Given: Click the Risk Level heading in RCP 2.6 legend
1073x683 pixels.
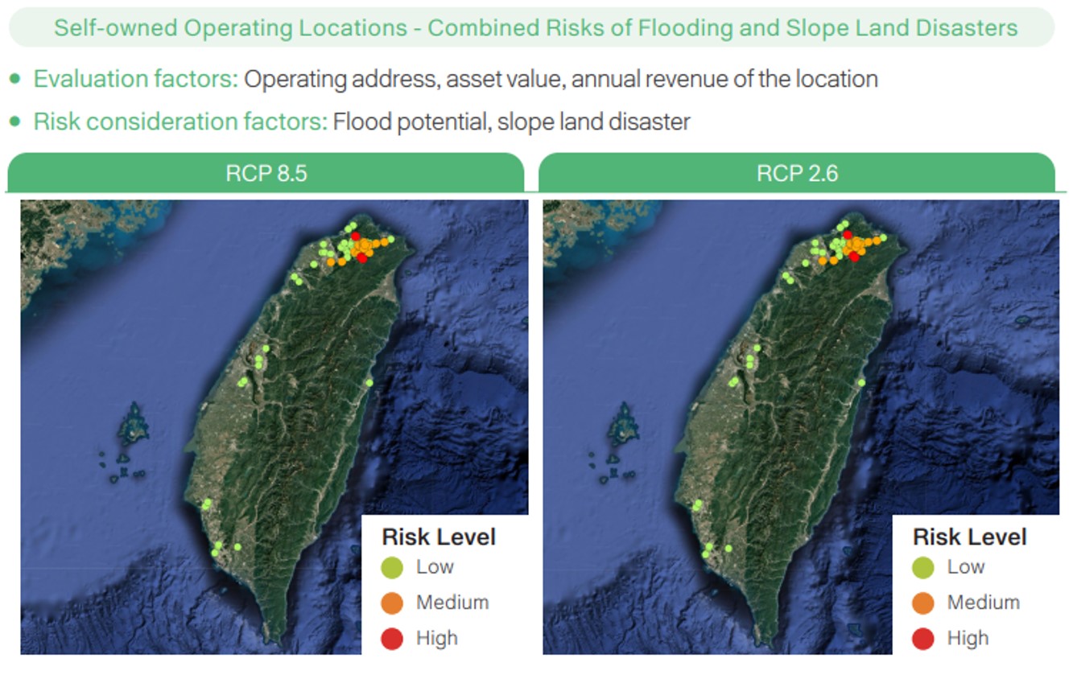Looking at the screenshot, I should [x=970, y=537].
